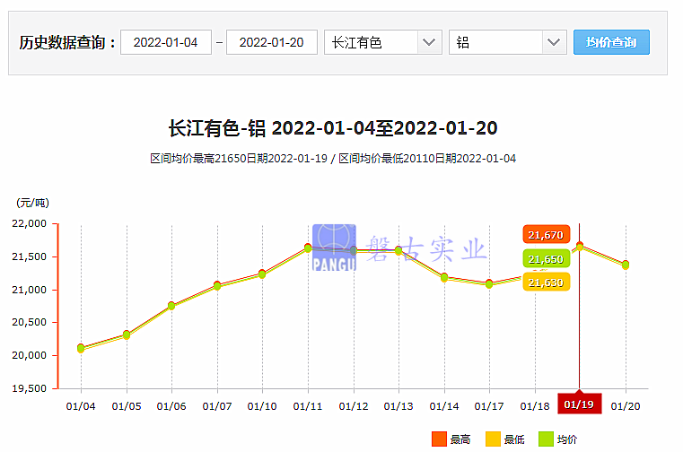683x452 pixels.
Task: Select the 01/05 data point on chart
Action: [127, 335]
